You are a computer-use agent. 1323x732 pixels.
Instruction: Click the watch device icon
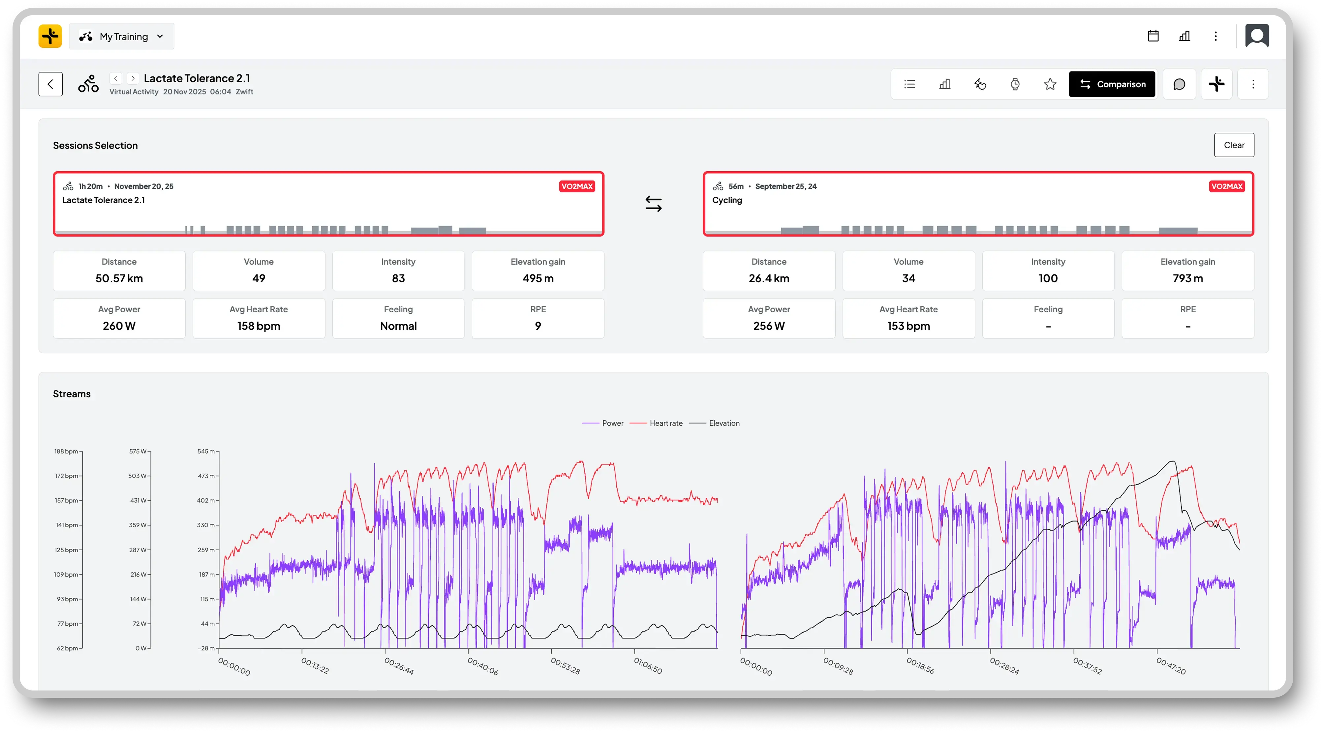coord(1015,84)
